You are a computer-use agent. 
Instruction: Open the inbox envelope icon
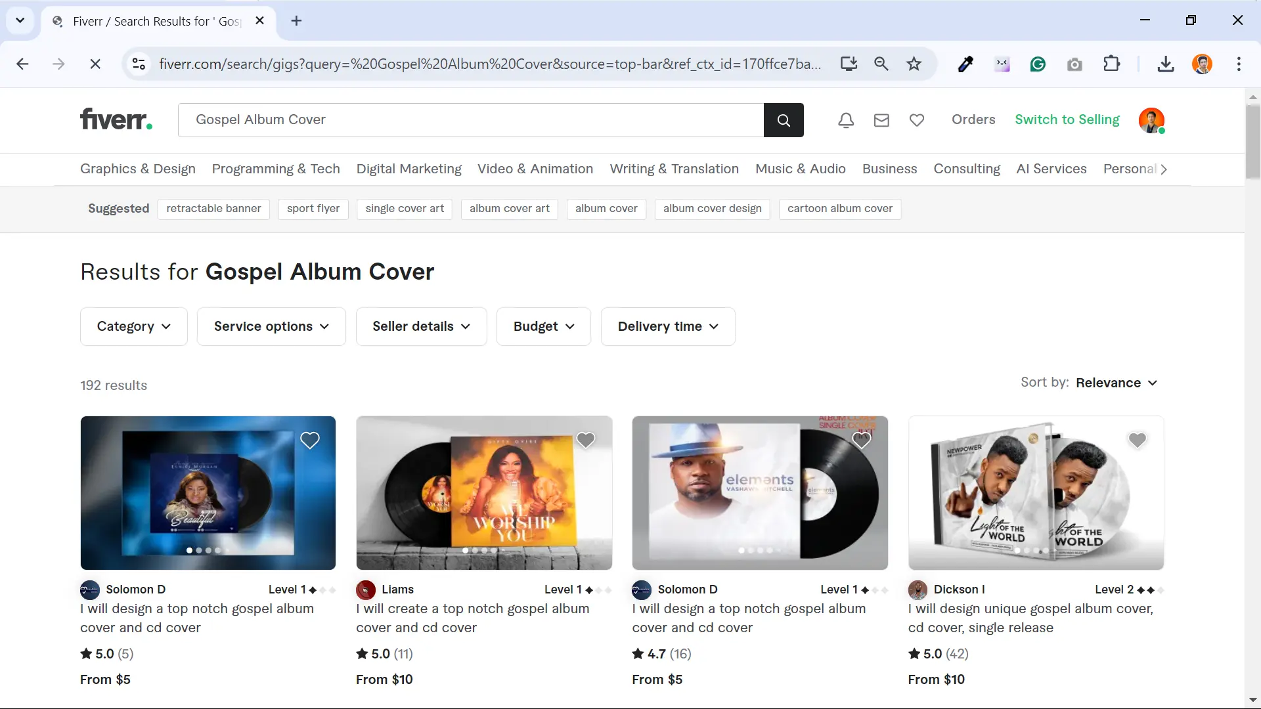(x=881, y=120)
